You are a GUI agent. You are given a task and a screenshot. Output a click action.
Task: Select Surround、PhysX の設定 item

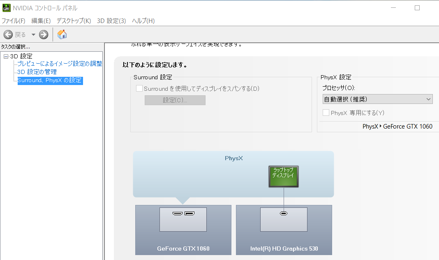click(50, 81)
